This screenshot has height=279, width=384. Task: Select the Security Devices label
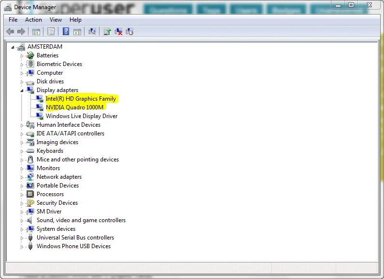coord(57,203)
